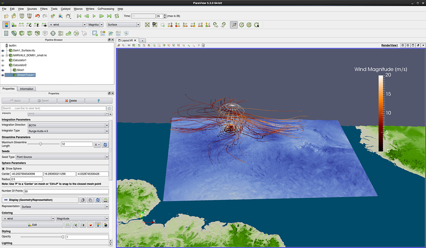Viewport: 426px width, 248px height.
Task: Uncheck the Show Sphere checkbox
Action: (3, 168)
